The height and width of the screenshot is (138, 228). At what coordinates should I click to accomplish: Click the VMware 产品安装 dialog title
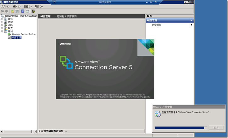pyautogui.click(x=163, y=107)
